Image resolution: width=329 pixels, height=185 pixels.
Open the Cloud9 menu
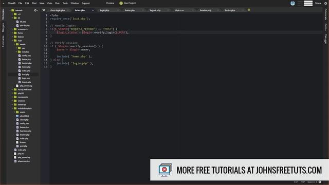click(x=11, y=3)
